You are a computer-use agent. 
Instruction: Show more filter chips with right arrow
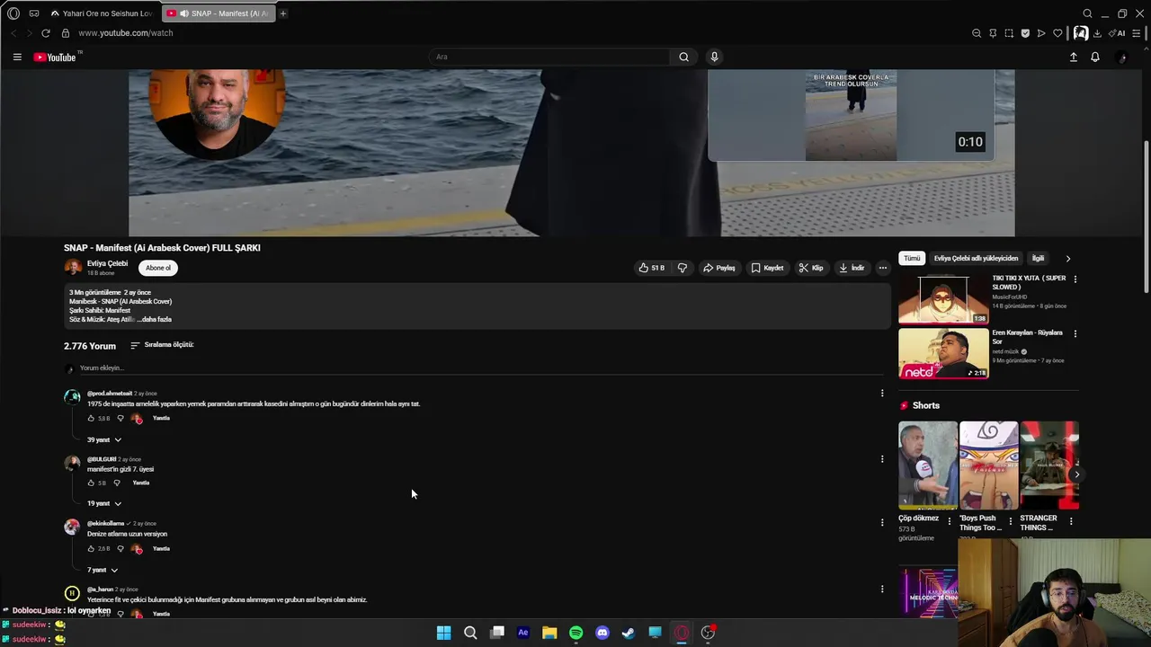pos(1068,258)
